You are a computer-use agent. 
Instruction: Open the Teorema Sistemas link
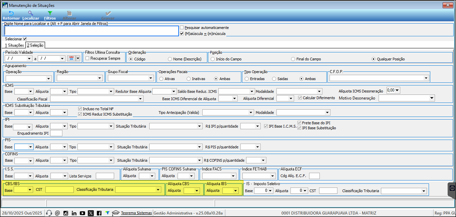click(x=136, y=213)
